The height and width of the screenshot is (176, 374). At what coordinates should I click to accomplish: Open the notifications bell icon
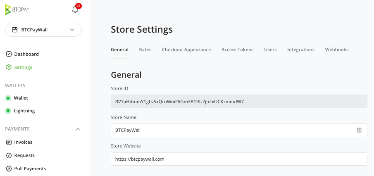tap(75, 10)
